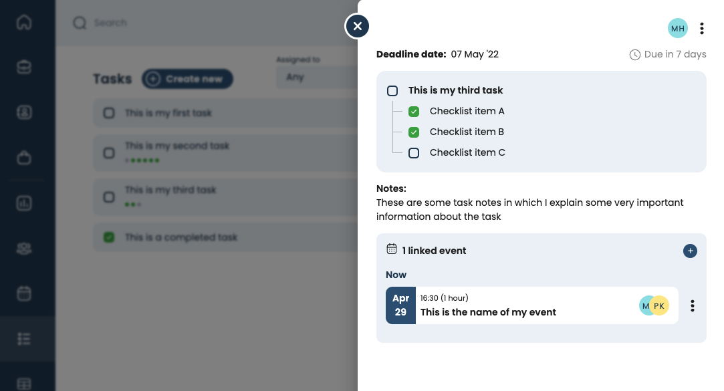Check the 'This is my third task' checkbox
724x391 pixels.
(x=392, y=91)
